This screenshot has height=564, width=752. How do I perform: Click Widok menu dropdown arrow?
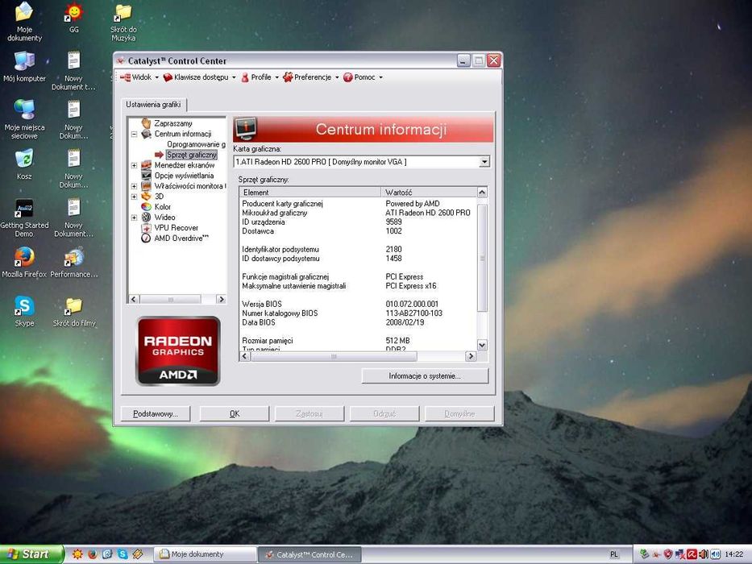point(156,77)
